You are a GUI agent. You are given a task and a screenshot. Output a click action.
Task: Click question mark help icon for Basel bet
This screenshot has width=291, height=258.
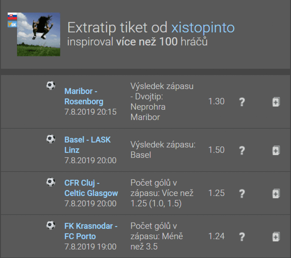coord(242,150)
